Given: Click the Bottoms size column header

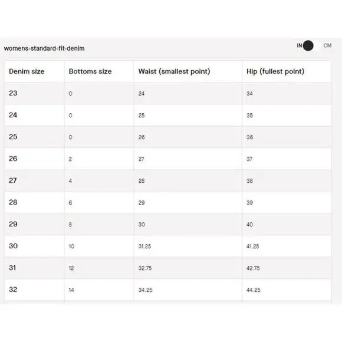Looking at the screenshot, I should (x=90, y=71).
